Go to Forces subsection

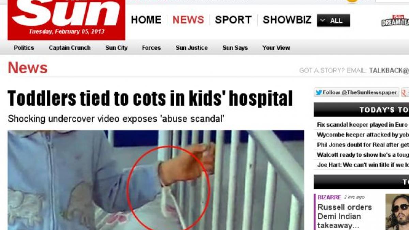click(x=151, y=48)
